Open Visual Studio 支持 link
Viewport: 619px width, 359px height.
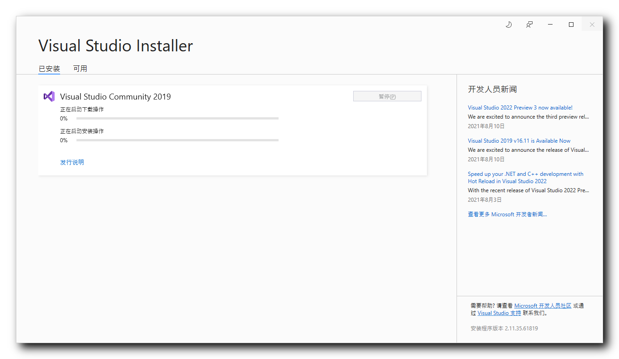tap(499, 313)
